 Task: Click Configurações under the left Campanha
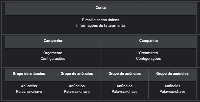coord(53,59)
